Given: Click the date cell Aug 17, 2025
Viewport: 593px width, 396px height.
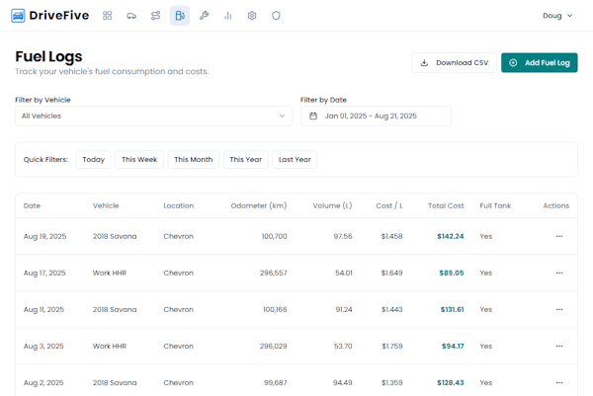Looking at the screenshot, I should (44, 273).
